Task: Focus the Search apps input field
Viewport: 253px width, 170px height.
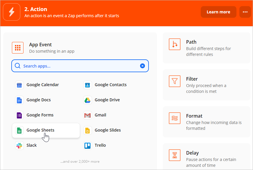Action: (x=80, y=66)
